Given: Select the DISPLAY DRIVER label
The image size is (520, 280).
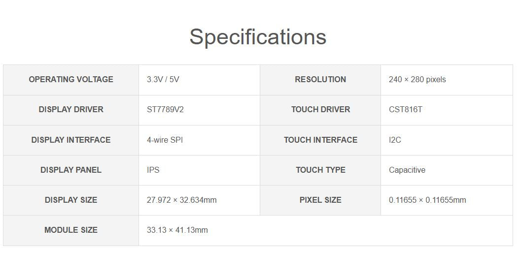Looking at the screenshot, I should tap(71, 110).
